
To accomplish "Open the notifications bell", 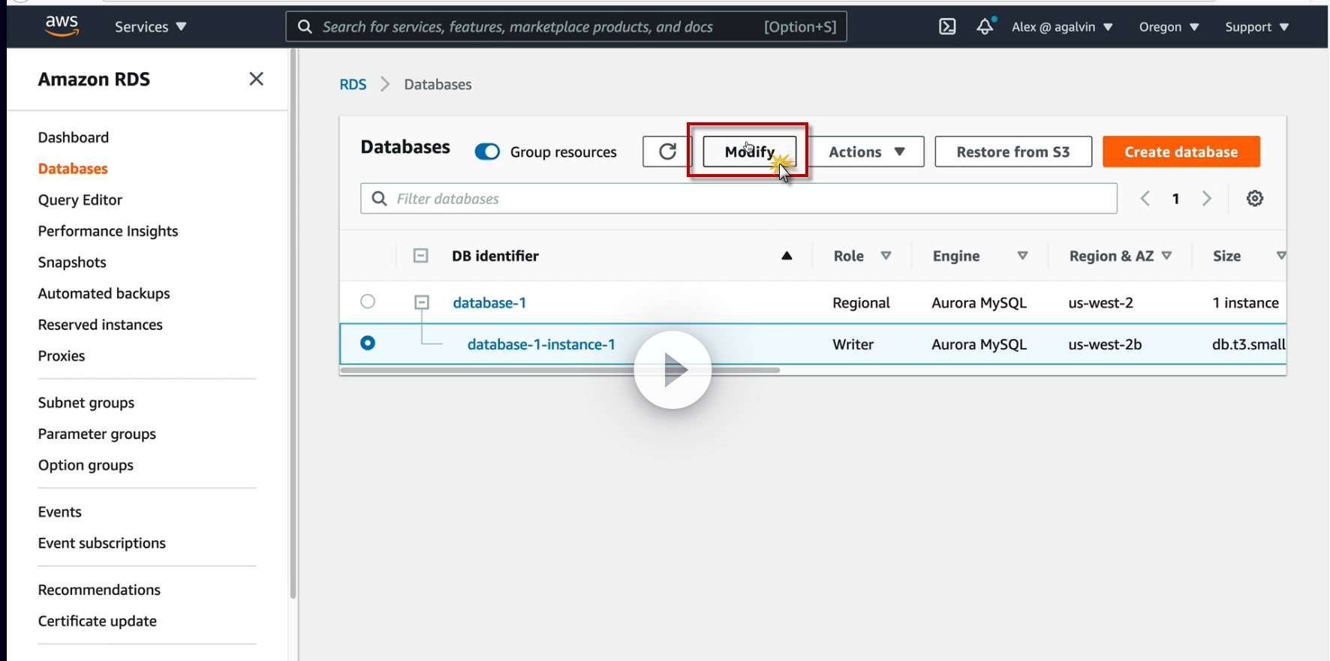I will point(985,26).
